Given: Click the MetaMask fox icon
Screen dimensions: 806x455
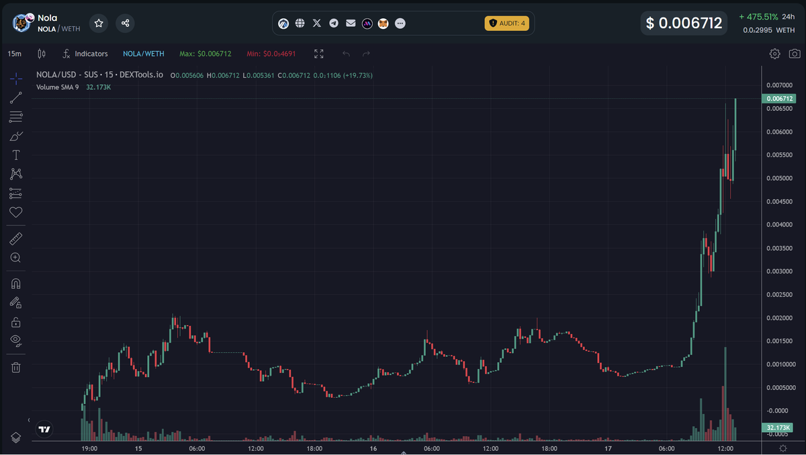Looking at the screenshot, I should (x=383, y=23).
